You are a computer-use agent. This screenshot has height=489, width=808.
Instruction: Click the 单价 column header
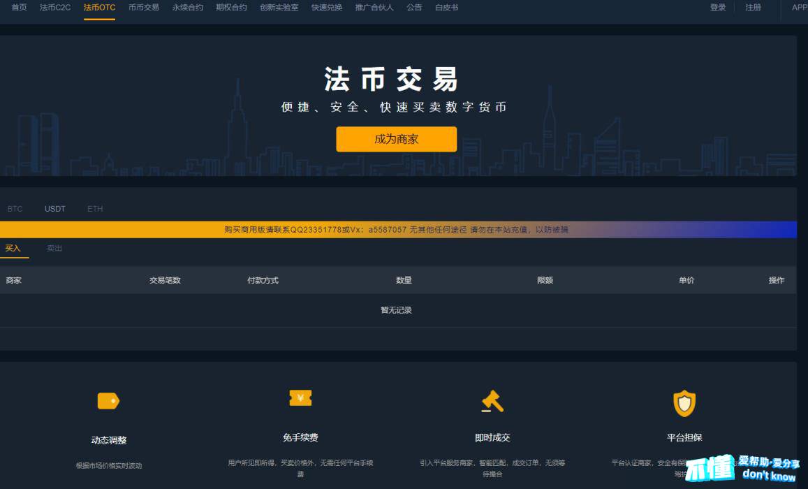686,280
